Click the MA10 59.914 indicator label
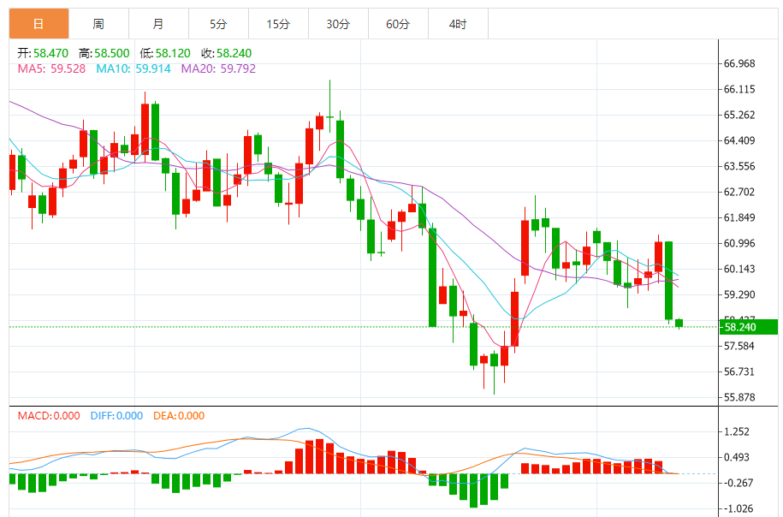 pos(133,68)
